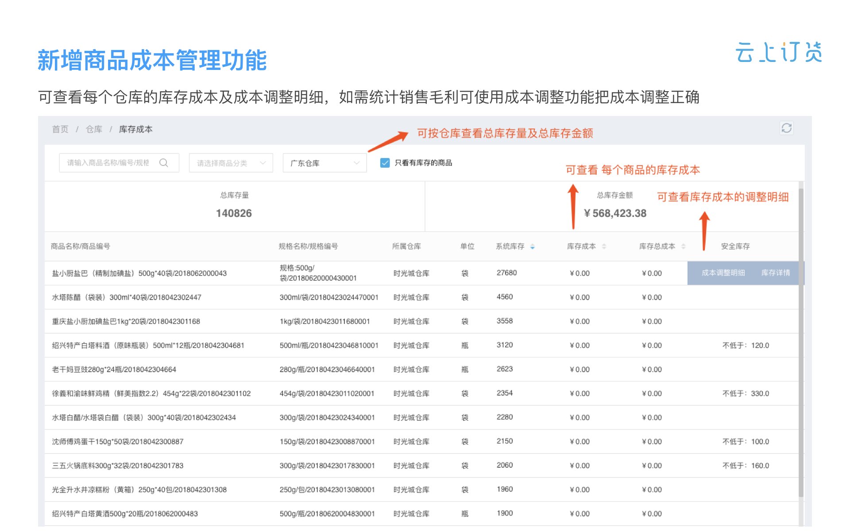Screen dimensions: 850x531
Task: Click stock quantity 27680
Action: 506,273
